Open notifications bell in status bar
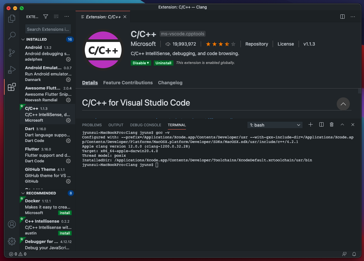 (x=354, y=254)
